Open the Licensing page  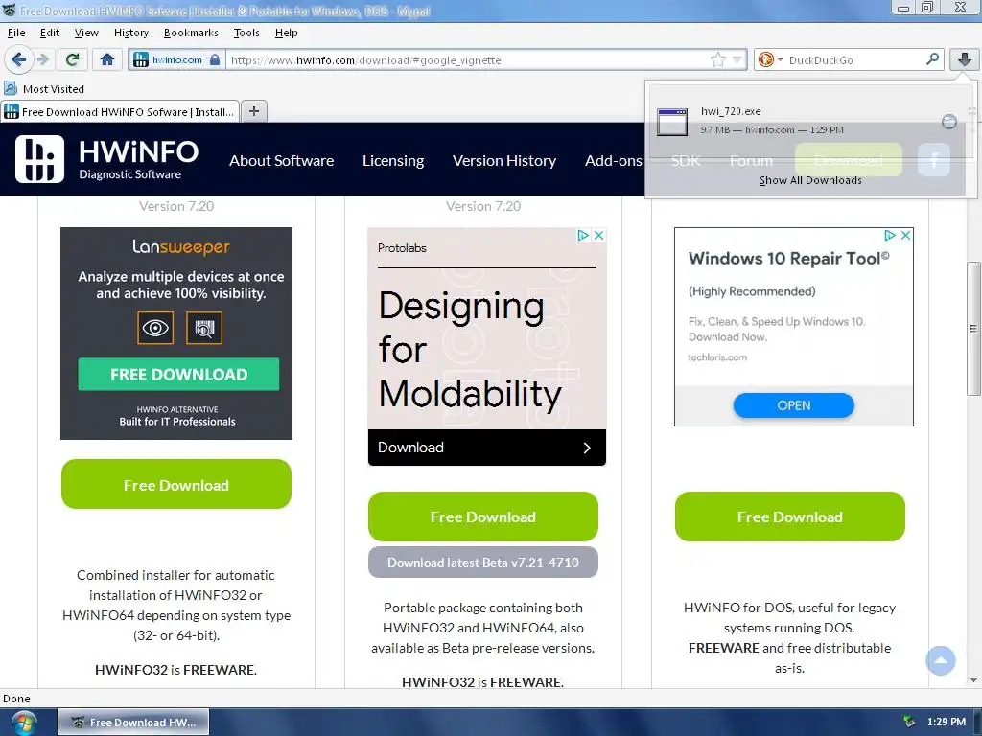coord(392,161)
